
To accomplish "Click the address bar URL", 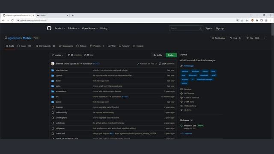I will [33, 21].
